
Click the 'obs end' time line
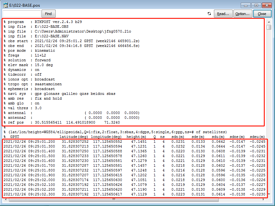click(72, 46)
